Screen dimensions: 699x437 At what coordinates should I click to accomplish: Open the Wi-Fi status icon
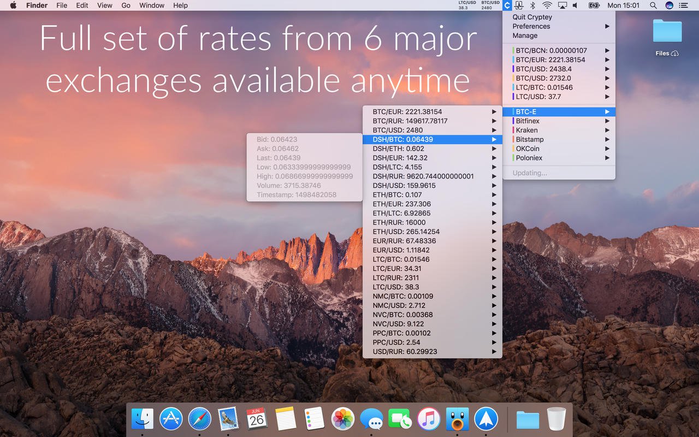[x=547, y=5]
